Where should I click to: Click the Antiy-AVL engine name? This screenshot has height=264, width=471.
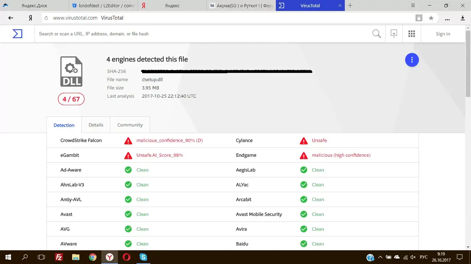(x=71, y=199)
